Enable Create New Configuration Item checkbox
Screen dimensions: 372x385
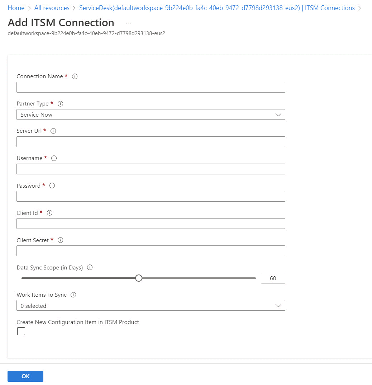click(x=21, y=331)
